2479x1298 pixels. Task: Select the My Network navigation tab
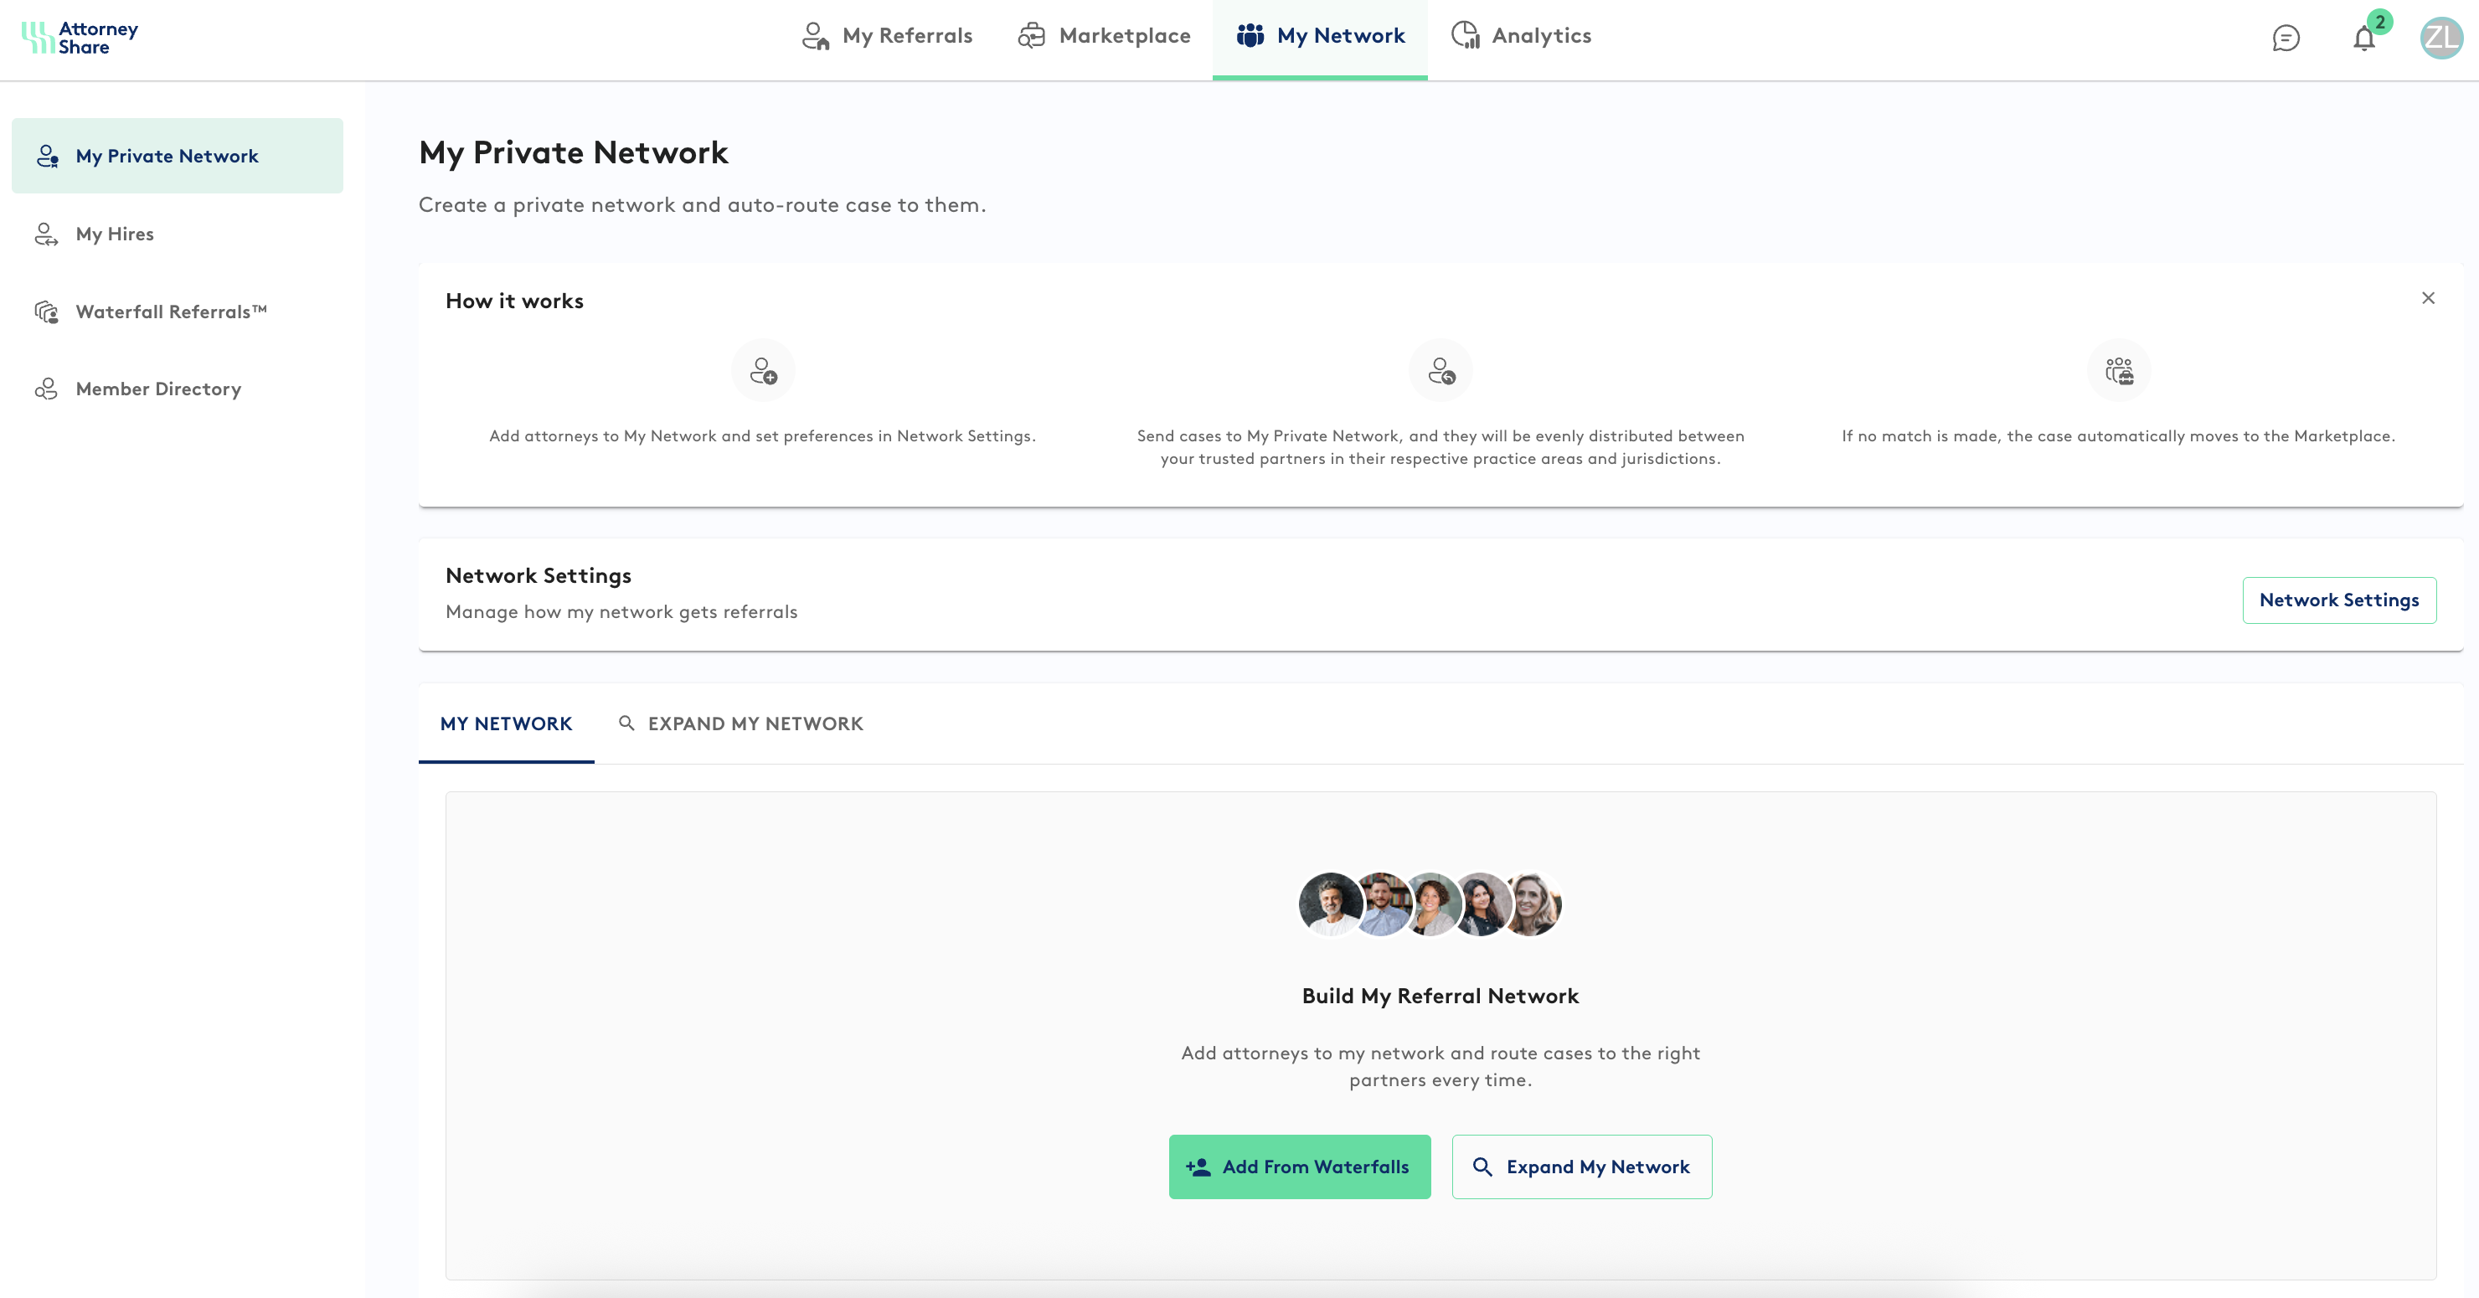tap(1321, 37)
